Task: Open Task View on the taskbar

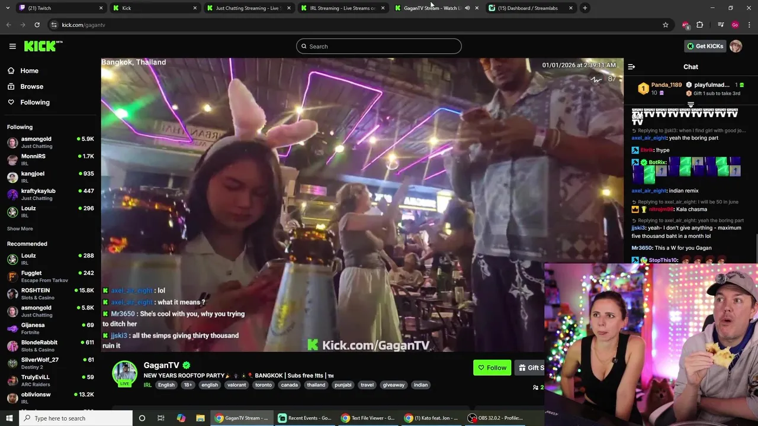Action: (x=161, y=418)
